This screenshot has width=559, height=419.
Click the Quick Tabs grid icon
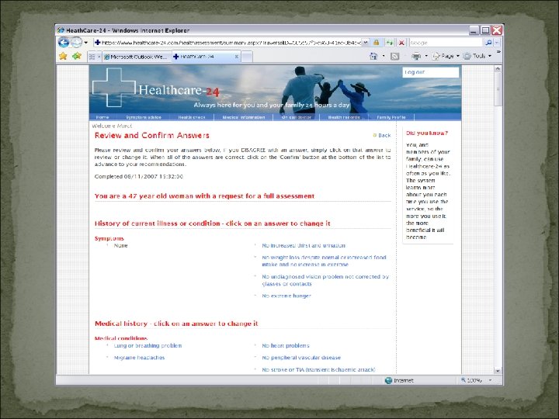pos(92,57)
